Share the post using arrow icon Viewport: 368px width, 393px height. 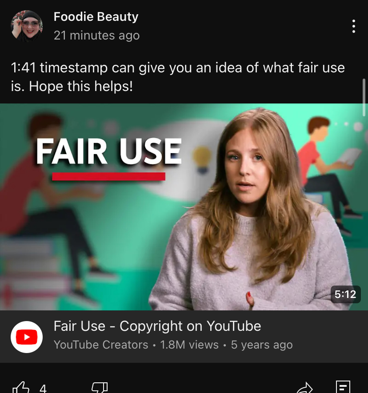[304, 388]
